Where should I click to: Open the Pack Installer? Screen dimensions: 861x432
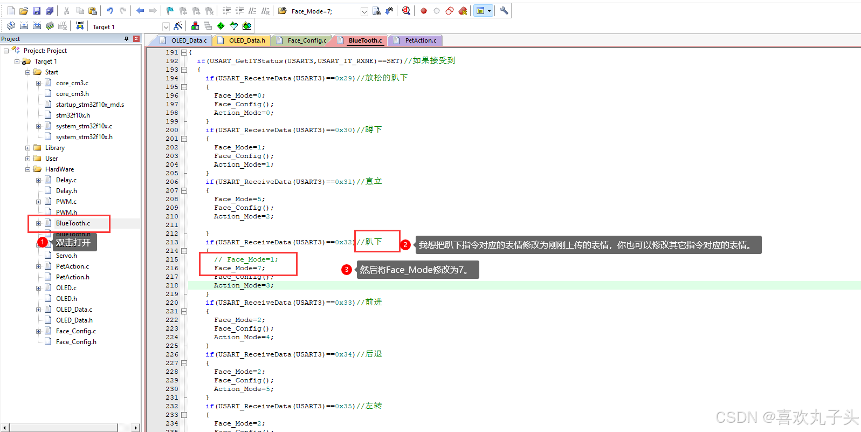247,26
